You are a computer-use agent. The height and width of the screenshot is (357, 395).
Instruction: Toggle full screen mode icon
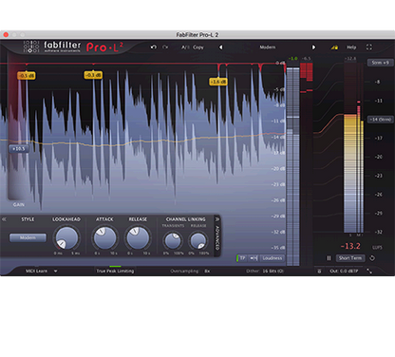(x=369, y=47)
